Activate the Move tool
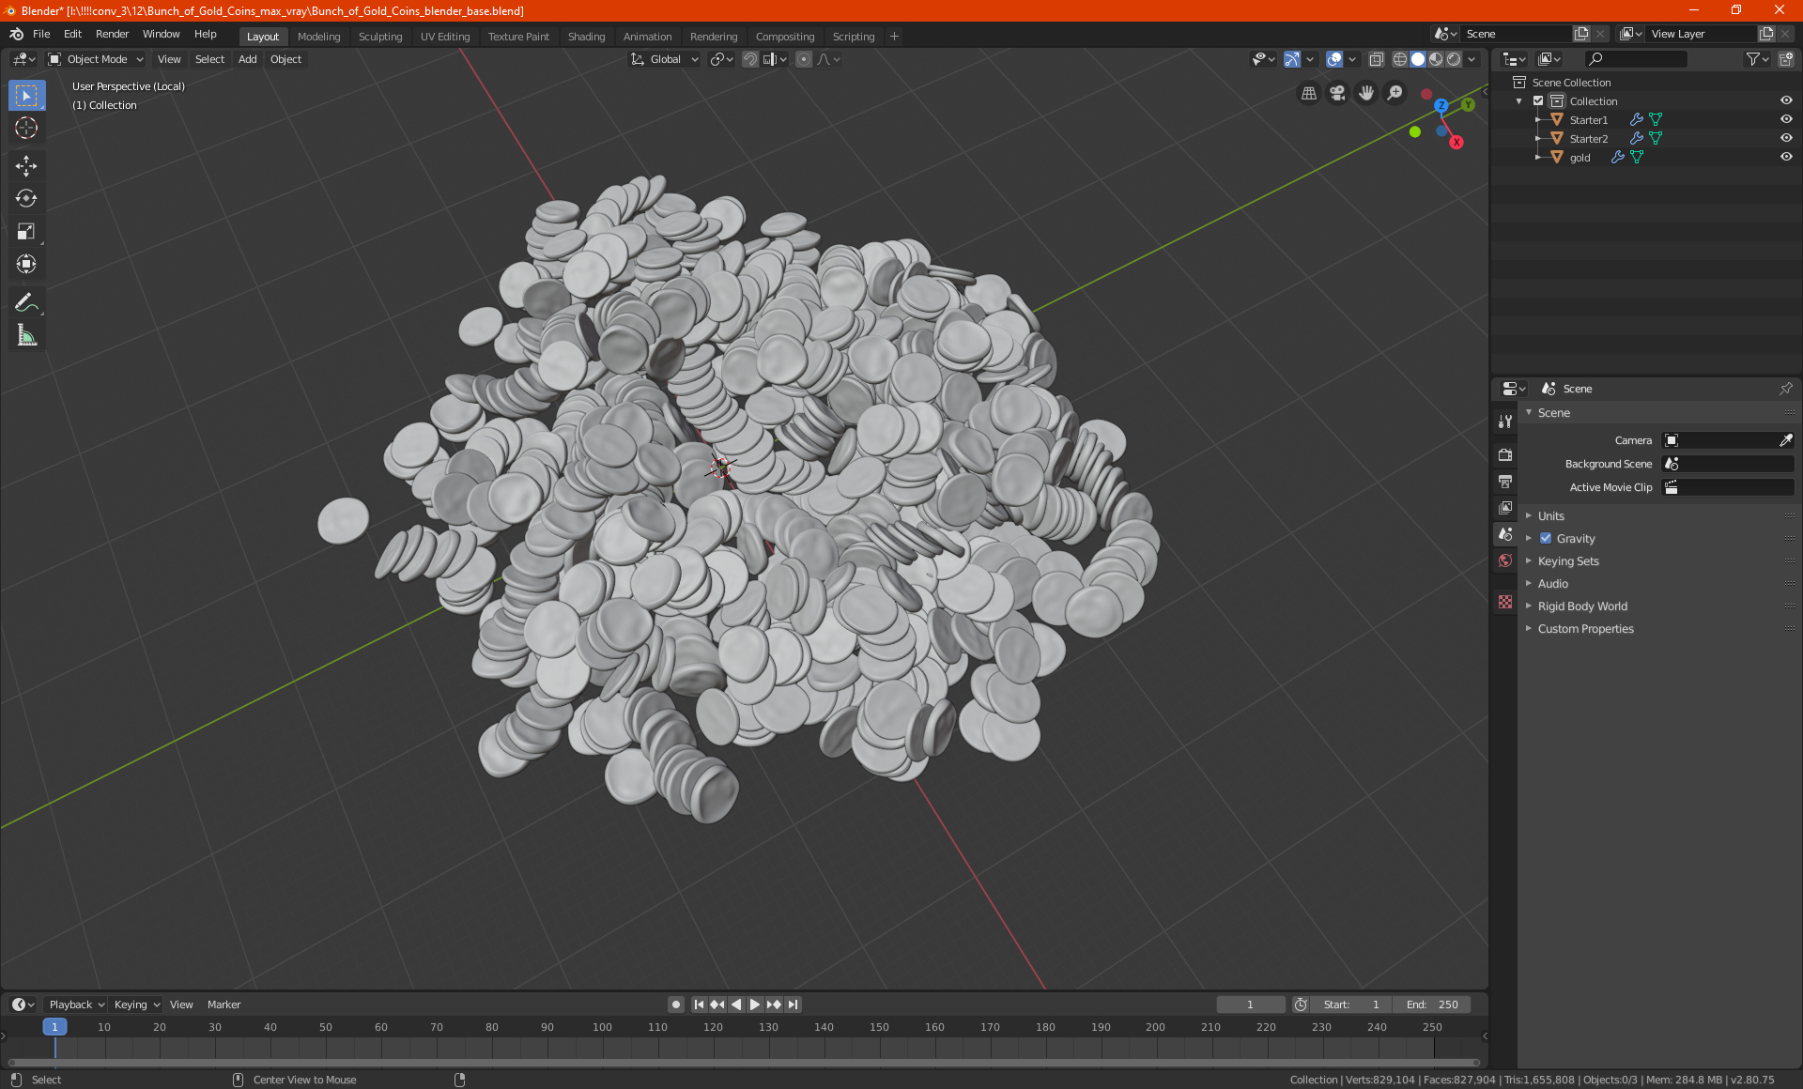This screenshot has width=1803, height=1089. pos(26,166)
